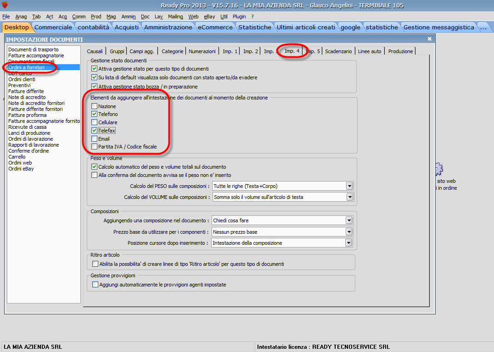Select 'Ricevute di cassa' in document list
The width and height of the screenshot is (494, 352).
28,127
